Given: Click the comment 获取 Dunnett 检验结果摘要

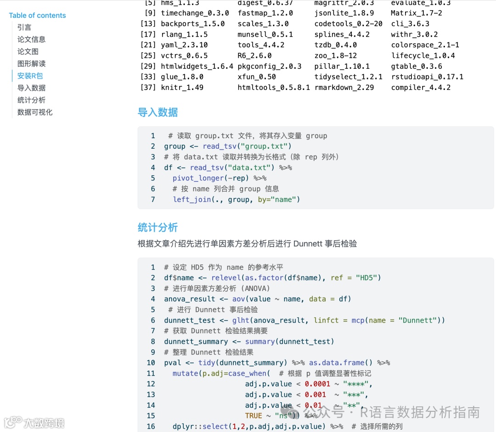Looking at the screenshot, I should 216,331.
